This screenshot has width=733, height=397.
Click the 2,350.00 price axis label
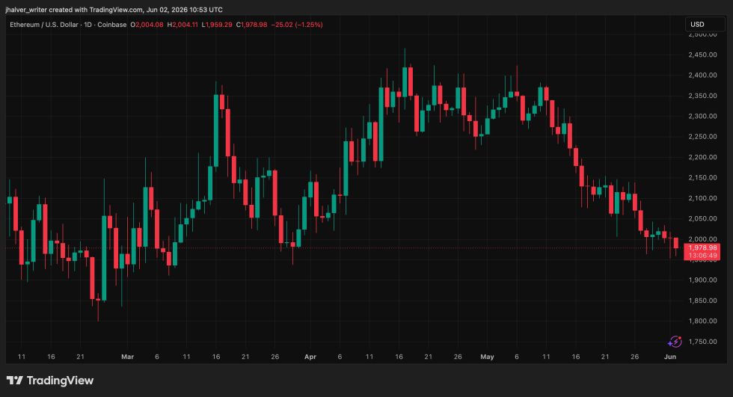tap(702, 96)
